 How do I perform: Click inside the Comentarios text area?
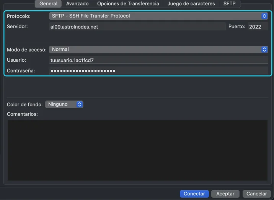pyautogui.click(x=137, y=150)
